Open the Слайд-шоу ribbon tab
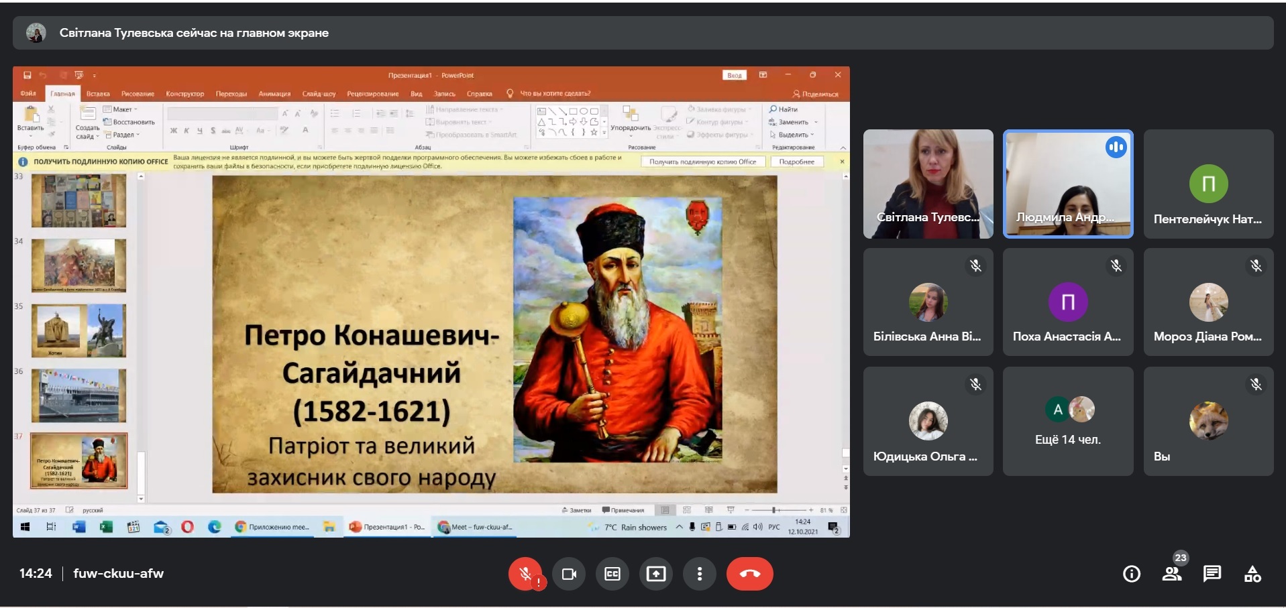The height and width of the screenshot is (608, 1286). pos(319,94)
